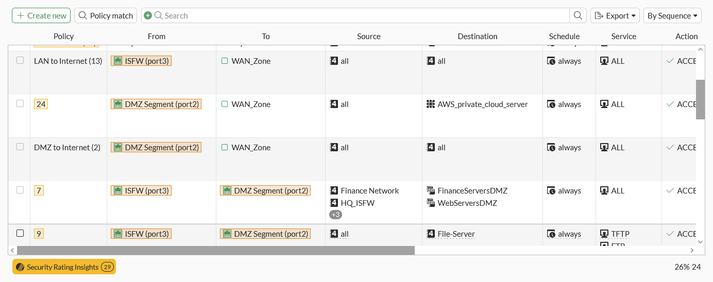
Task: Open the Policy match tool
Action: [106, 16]
